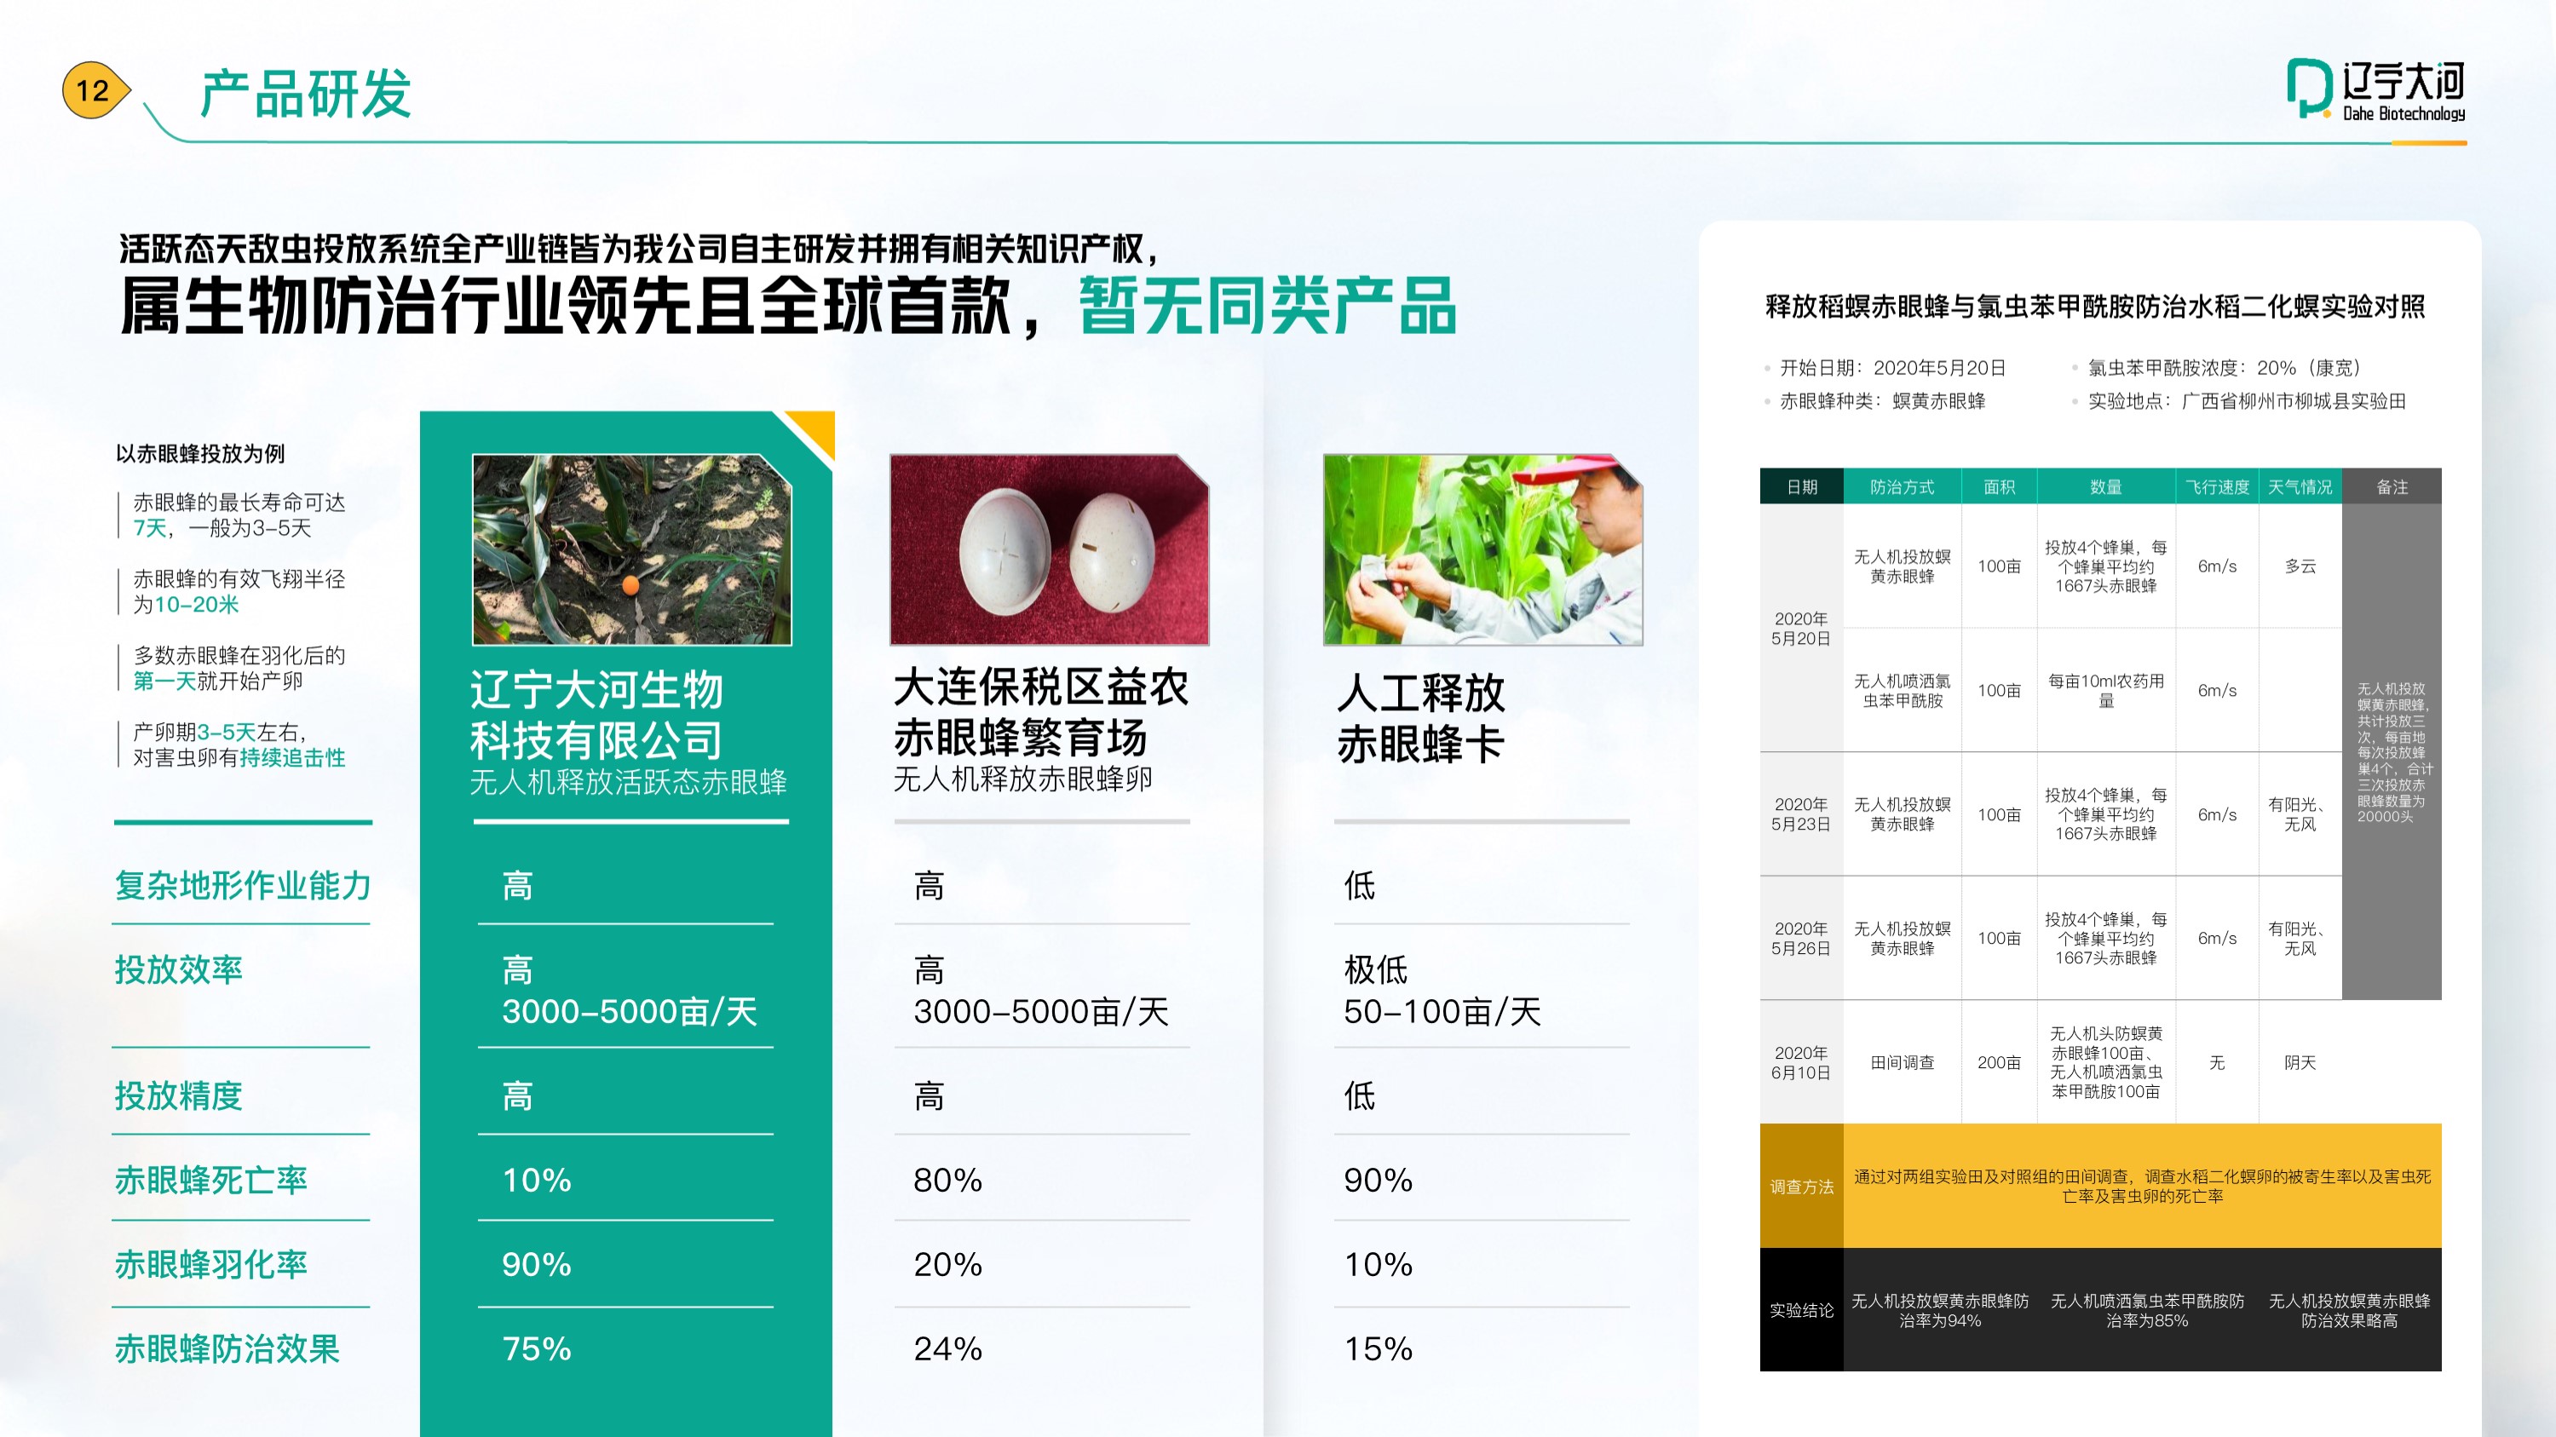This screenshot has width=2556, height=1437.
Task: Click the 数量 table header
Action: click(x=2106, y=487)
